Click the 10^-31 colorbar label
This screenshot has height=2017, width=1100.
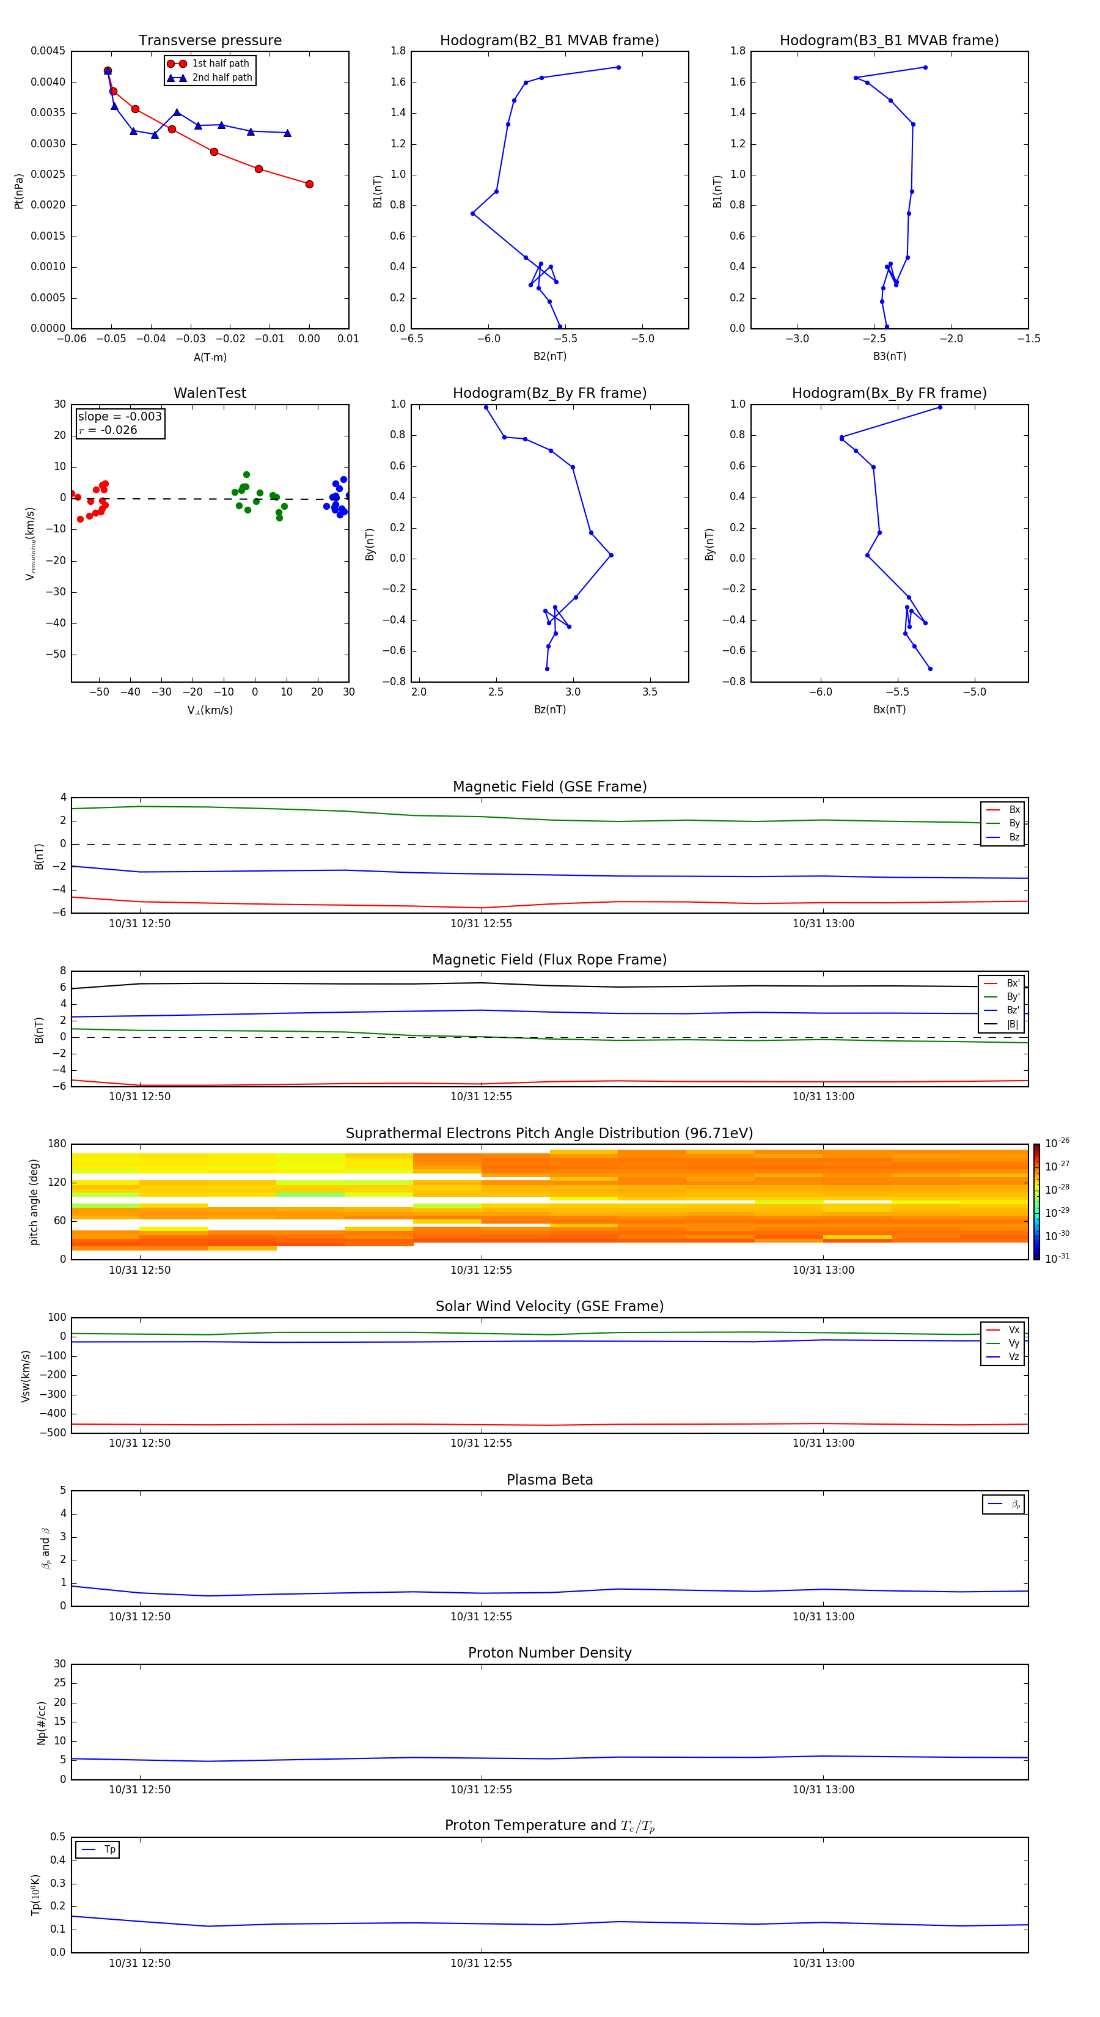pyautogui.click(x=1057, y=1258)
